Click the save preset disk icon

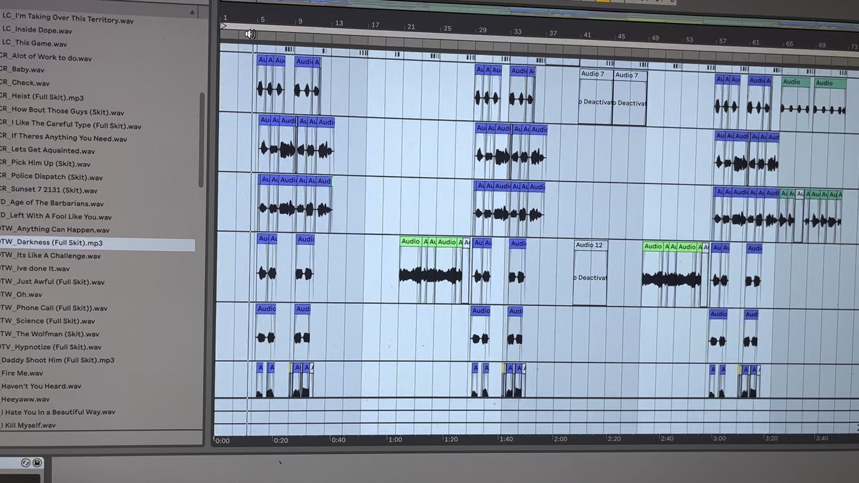click(37, 462)
